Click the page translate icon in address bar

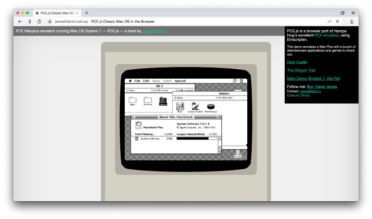coord(329,21)
